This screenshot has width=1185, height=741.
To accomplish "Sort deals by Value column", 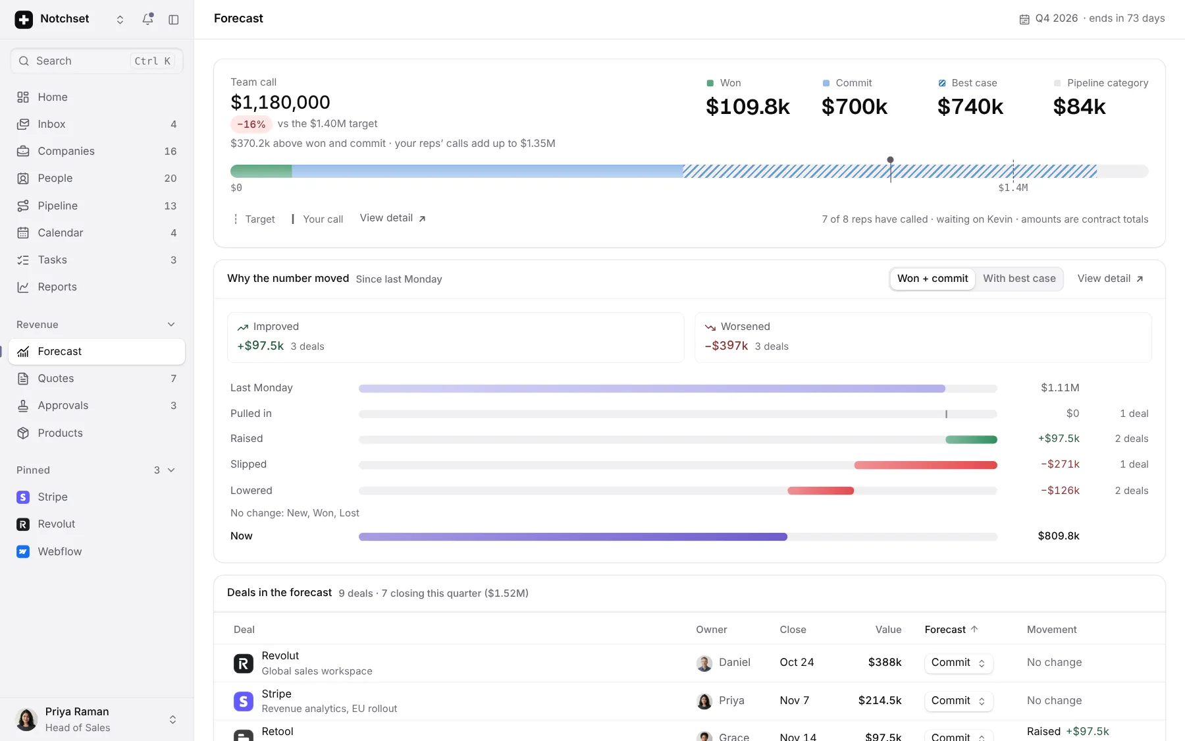I will click(888, 630).
